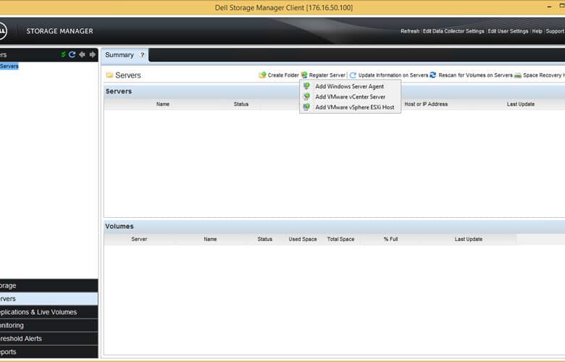This screenshot has height=362, width=565.
Task: Open help via the question mark icon beside Summary
Action: pos(142,55)
